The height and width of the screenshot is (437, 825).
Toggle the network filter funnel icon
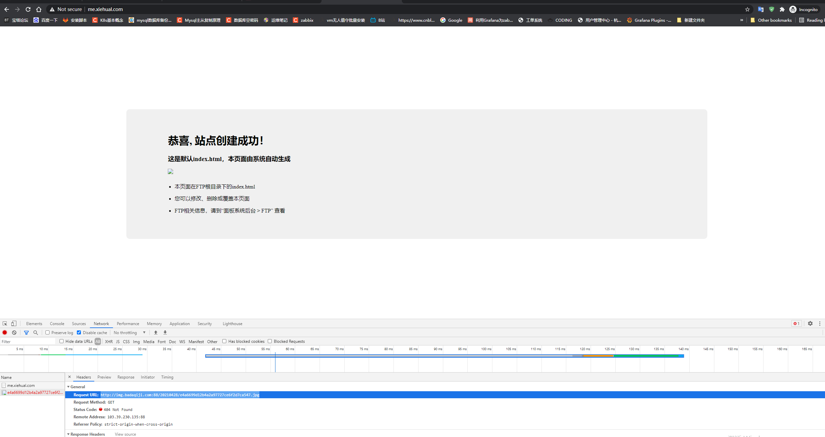(26, 332)
